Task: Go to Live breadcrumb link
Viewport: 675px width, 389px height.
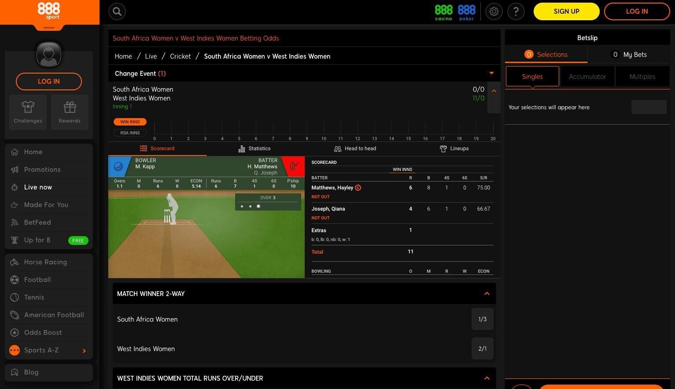Action: click(x=151, y=56)
